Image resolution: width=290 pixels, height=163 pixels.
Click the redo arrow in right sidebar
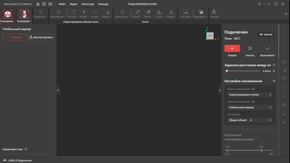click(284, 122)
